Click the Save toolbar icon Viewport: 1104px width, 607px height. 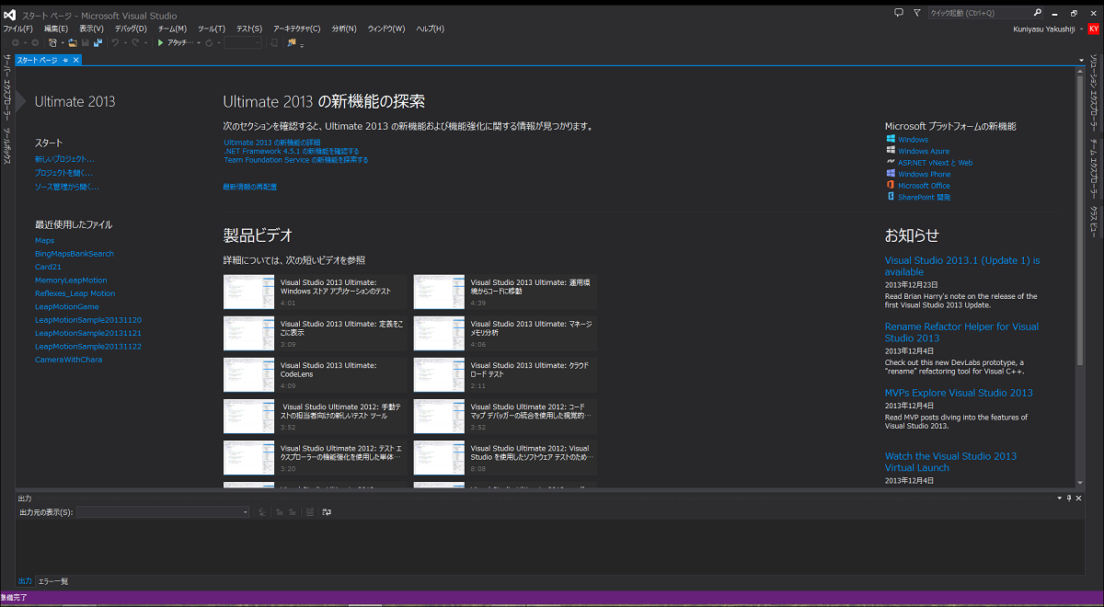tap(86, 43)
